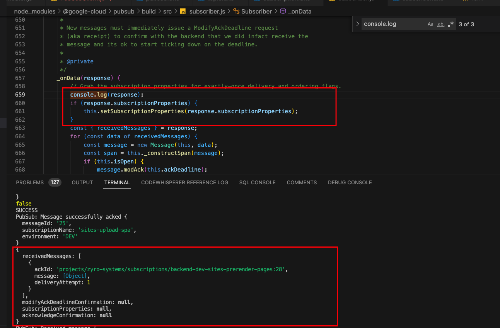Click line number 664 in the gutter
This screenshot has width=500, height=328.
20,136
